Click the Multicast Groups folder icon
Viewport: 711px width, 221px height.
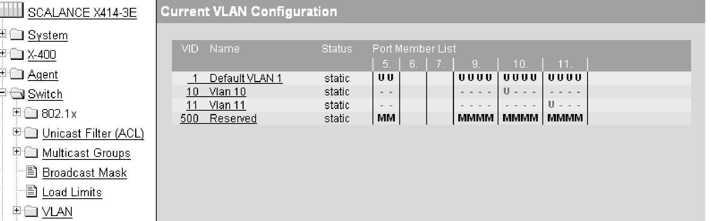click(x=31, y=152)
